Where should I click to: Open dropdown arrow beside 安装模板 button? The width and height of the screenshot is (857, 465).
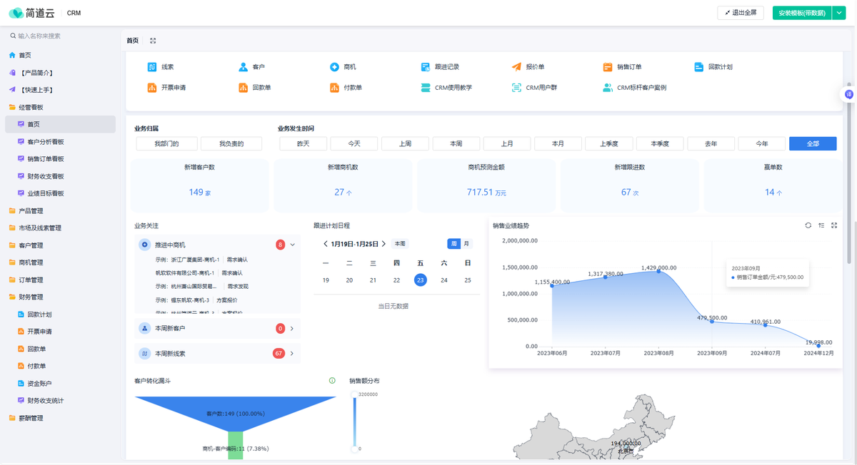coord(839,13)
